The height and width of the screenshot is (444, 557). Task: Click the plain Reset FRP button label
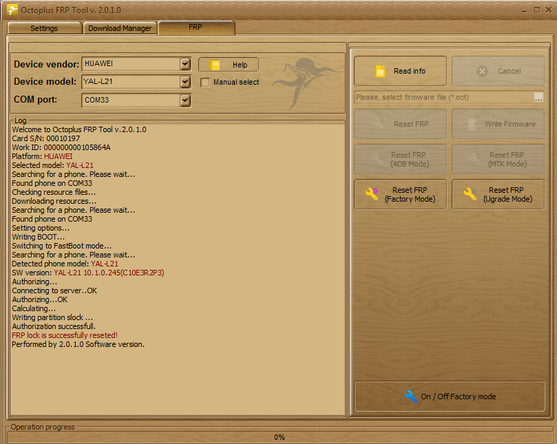[x=411, y=124]
